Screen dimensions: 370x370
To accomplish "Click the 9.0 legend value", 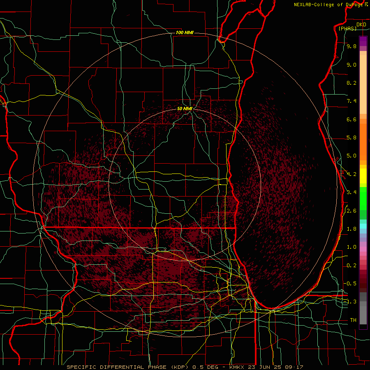I will click(x=351, y=65).
